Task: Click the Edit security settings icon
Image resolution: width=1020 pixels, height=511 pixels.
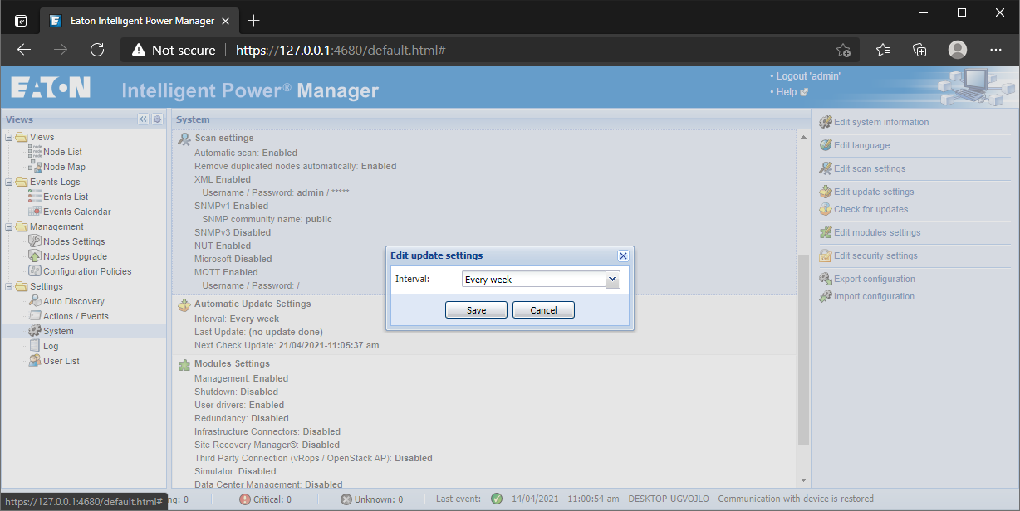Action: (826, 255)
